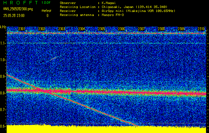Click the Receiving Location label
Viewport: 209px width, 133px height.
click(x=78, y=7)
